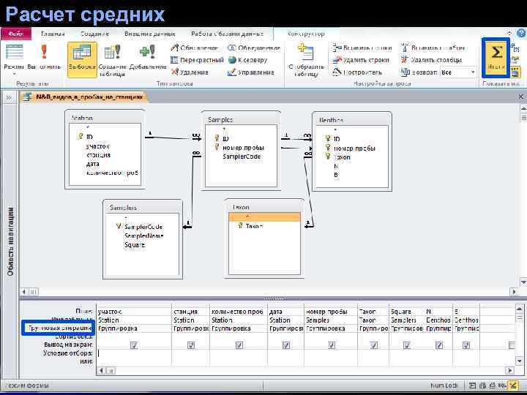Toggle the Итоги sigma button
The height and width of the screenshot is (395, 527).
(x=496, y=58)
